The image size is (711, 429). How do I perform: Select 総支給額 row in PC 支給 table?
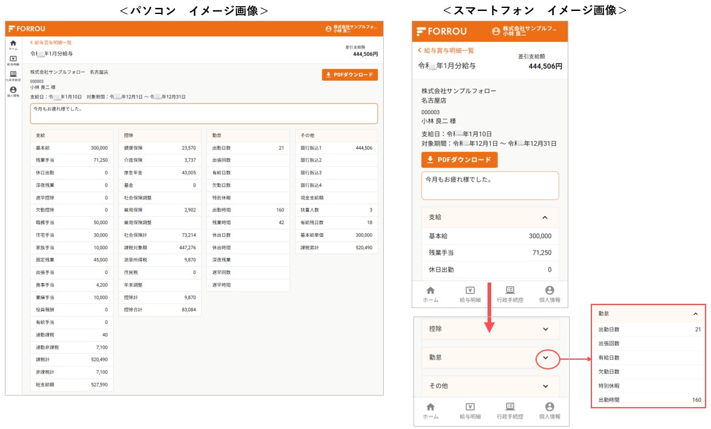(x=72, y=385)
